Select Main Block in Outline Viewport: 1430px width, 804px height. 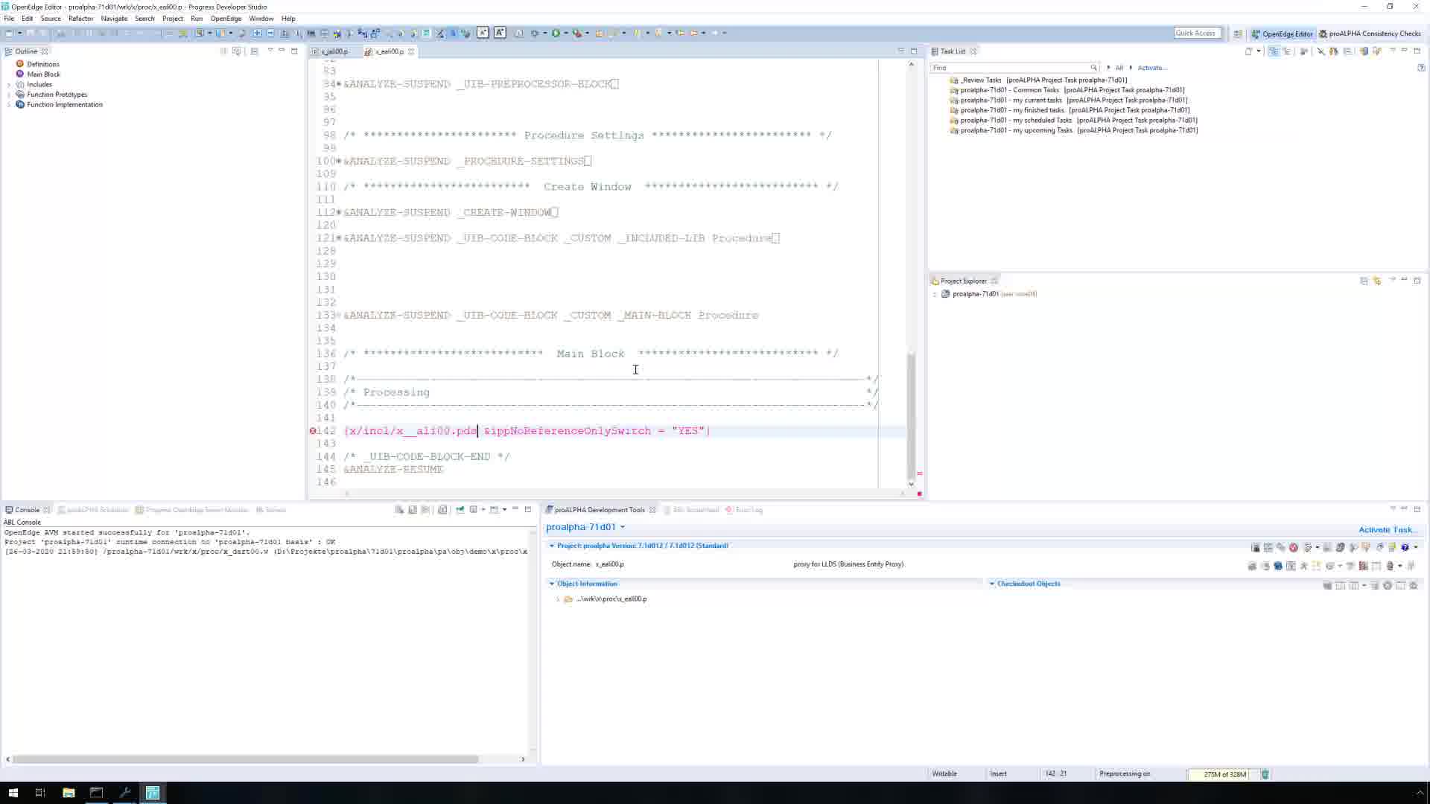pos(43,74)
